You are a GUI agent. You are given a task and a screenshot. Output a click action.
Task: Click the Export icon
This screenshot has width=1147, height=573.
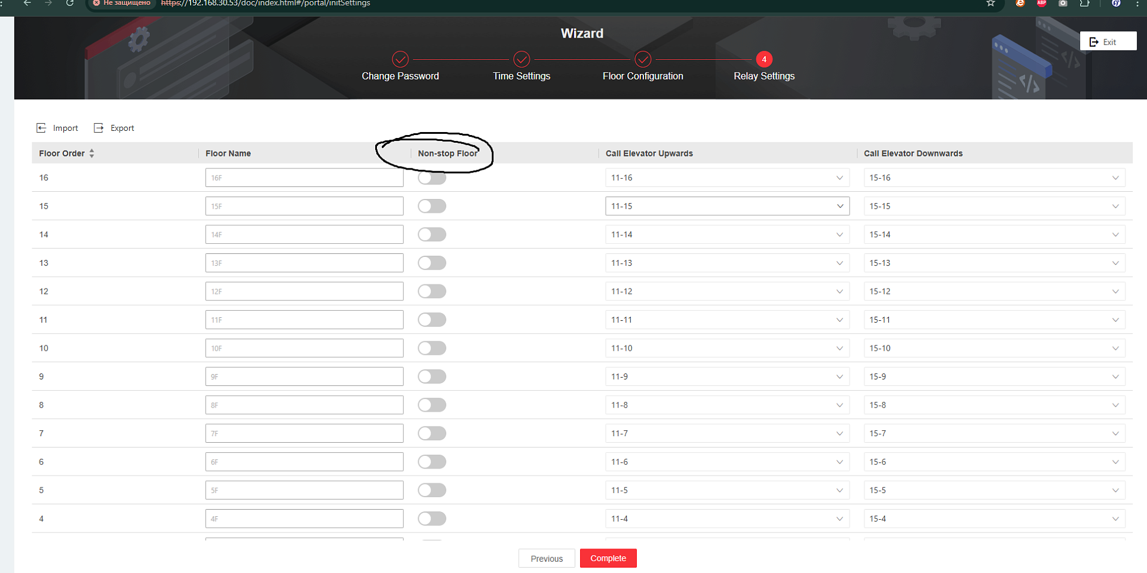pos(99,128)
